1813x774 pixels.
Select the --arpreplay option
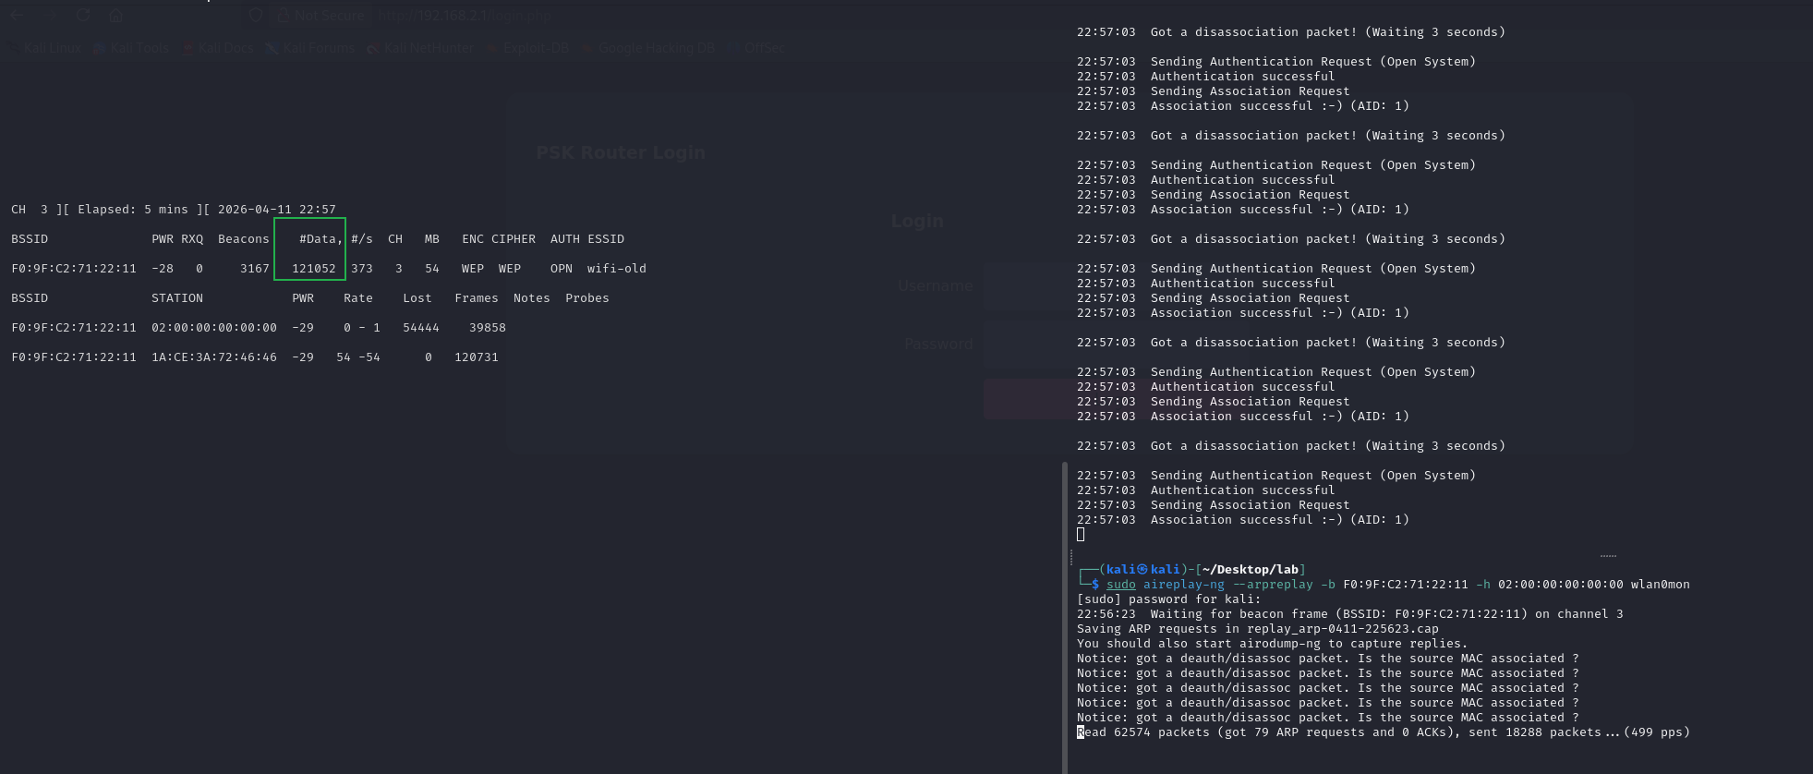click(1273, 585)
